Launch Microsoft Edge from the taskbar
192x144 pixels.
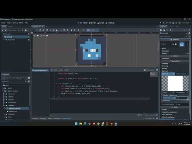(x=85, y=124)
